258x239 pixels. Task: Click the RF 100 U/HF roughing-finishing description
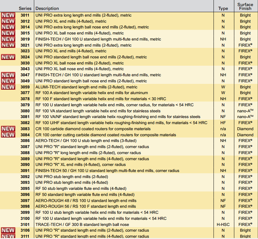point(121,123)
